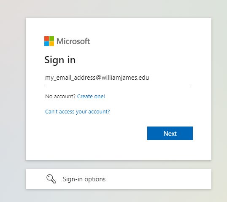Screen dimensions: 227x202
Task: Click the red square in Microsoft logo
Action: 46,39
